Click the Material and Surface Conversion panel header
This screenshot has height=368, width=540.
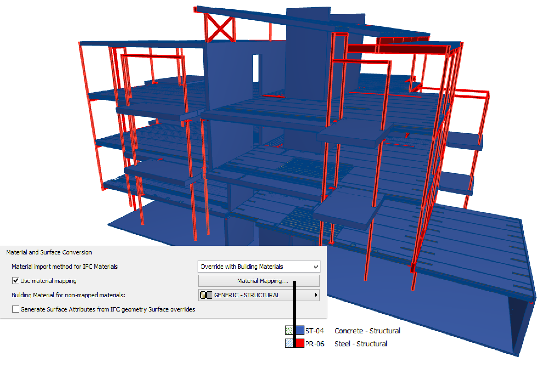click(x=49, y=252)
